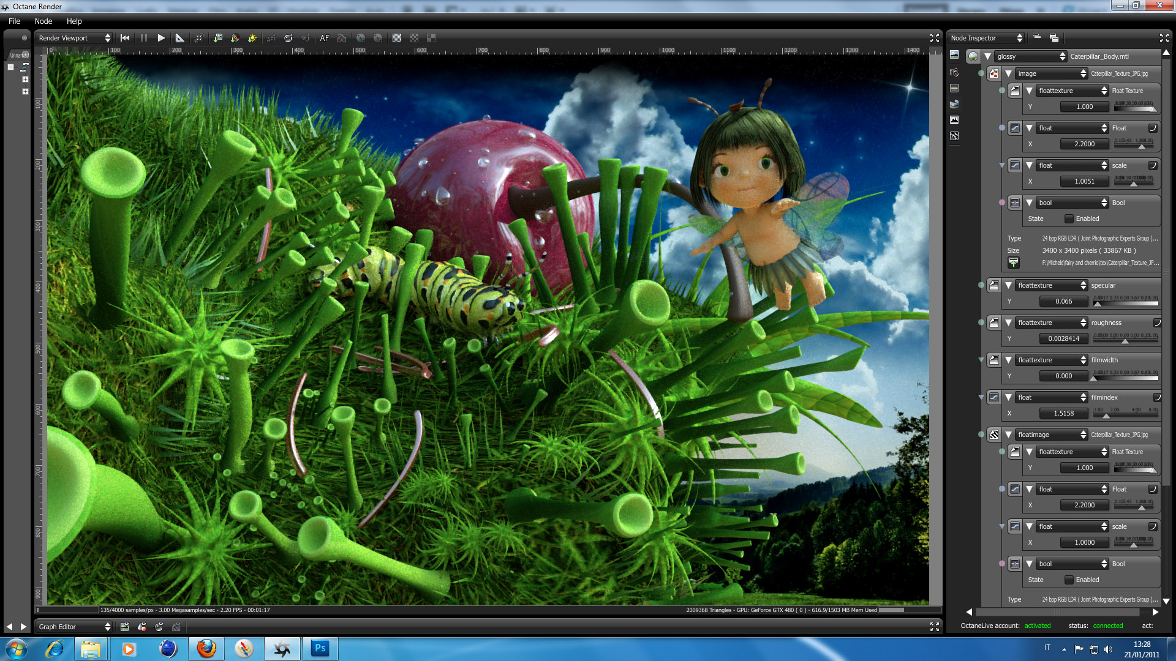Click the sun environment import icon
1176x661 pixels.
(252, 38)
